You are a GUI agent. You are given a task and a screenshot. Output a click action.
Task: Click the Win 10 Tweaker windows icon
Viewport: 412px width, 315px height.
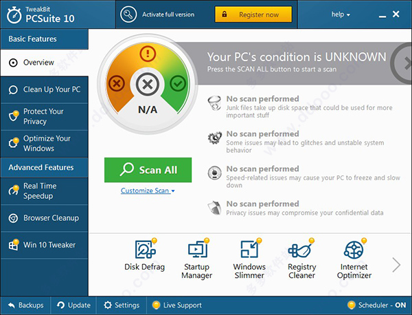(x=14, y=245)
